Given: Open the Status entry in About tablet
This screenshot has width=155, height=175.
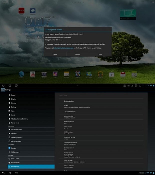Looking at the screenshot, I should tap(101, 106).
